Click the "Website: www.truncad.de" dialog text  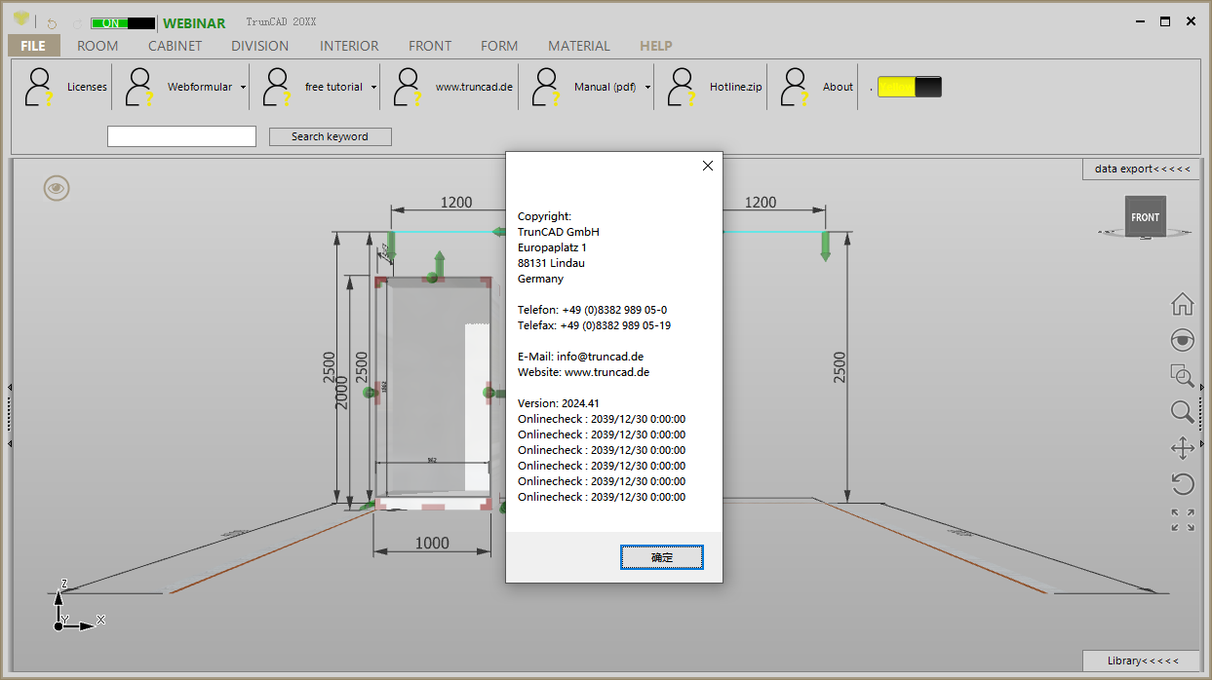(583, 372)
